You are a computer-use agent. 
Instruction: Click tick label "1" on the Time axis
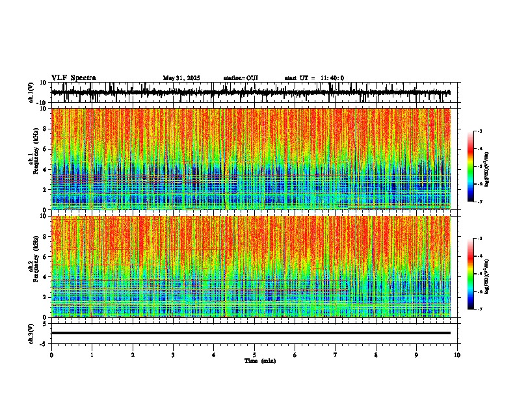tap(92, 355)
